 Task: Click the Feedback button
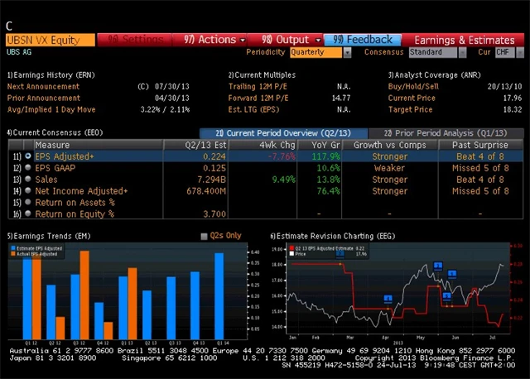pyautogui.click(x=364, y=39)
